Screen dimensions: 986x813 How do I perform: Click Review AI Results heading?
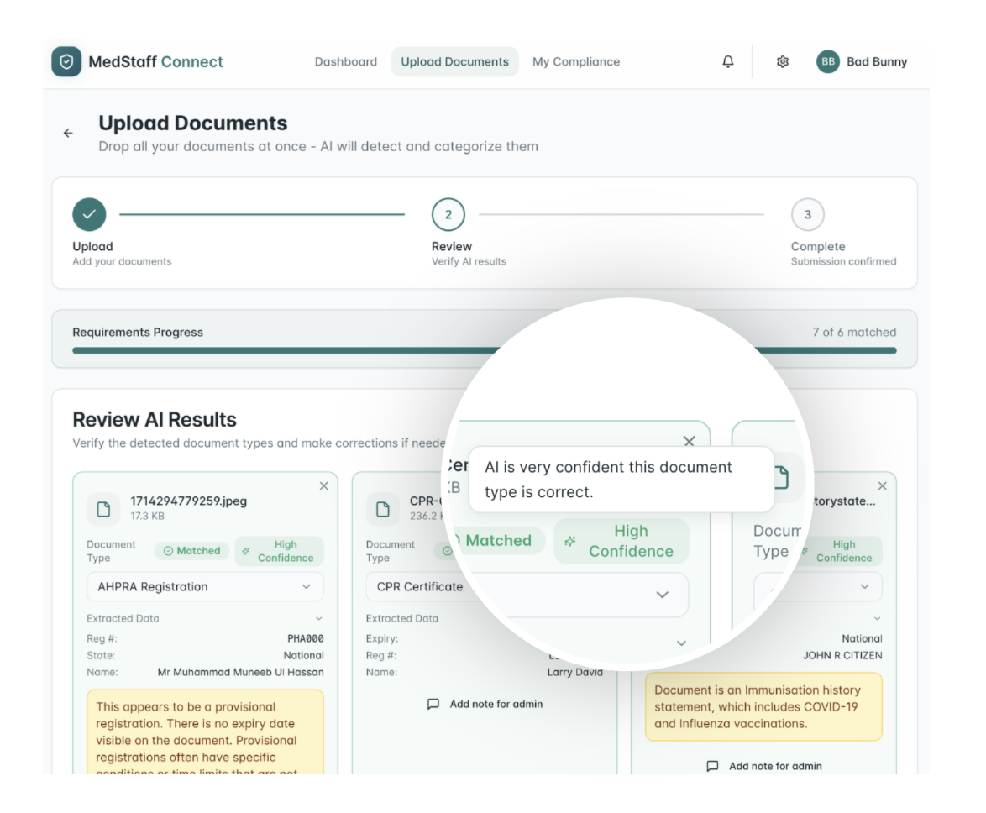pos(154,419)
